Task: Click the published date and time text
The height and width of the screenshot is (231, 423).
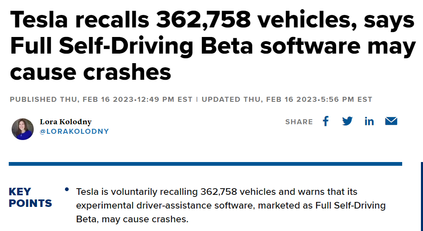Action: tap(101, 99)
